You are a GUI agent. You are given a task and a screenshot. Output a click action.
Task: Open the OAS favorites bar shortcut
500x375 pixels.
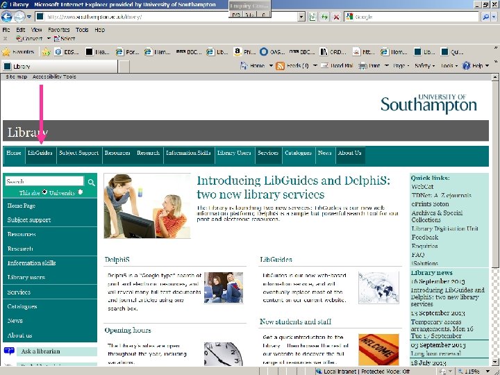coord(272,51)
